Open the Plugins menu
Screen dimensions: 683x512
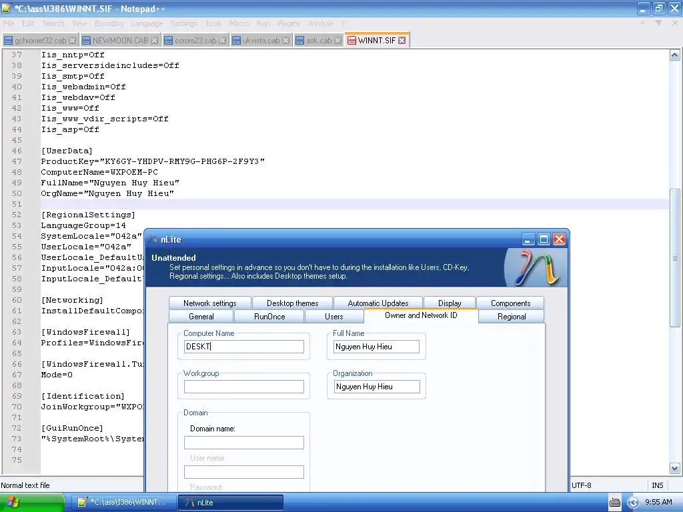pyautogui.click(x=288, y=23)
